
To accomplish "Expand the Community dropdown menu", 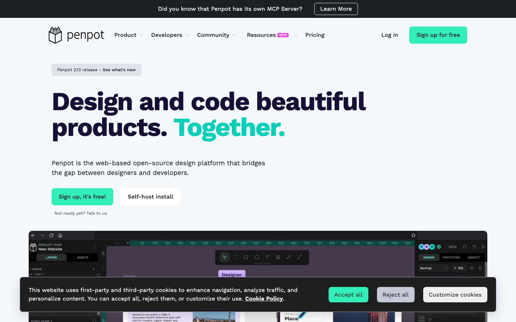I will (x=216, y=35).
